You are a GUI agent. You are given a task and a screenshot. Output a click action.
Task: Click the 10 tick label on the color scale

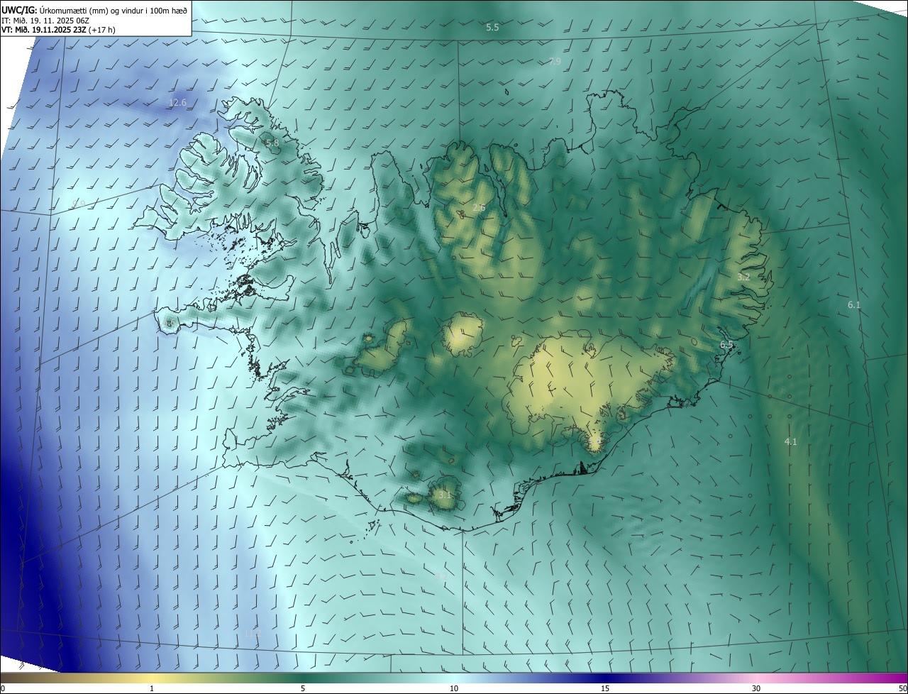pos(454,689)
